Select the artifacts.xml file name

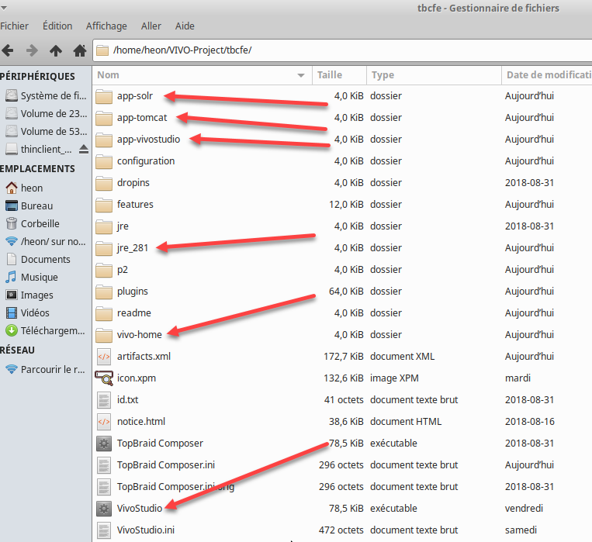pyautogui.click(x=144, y=357)
